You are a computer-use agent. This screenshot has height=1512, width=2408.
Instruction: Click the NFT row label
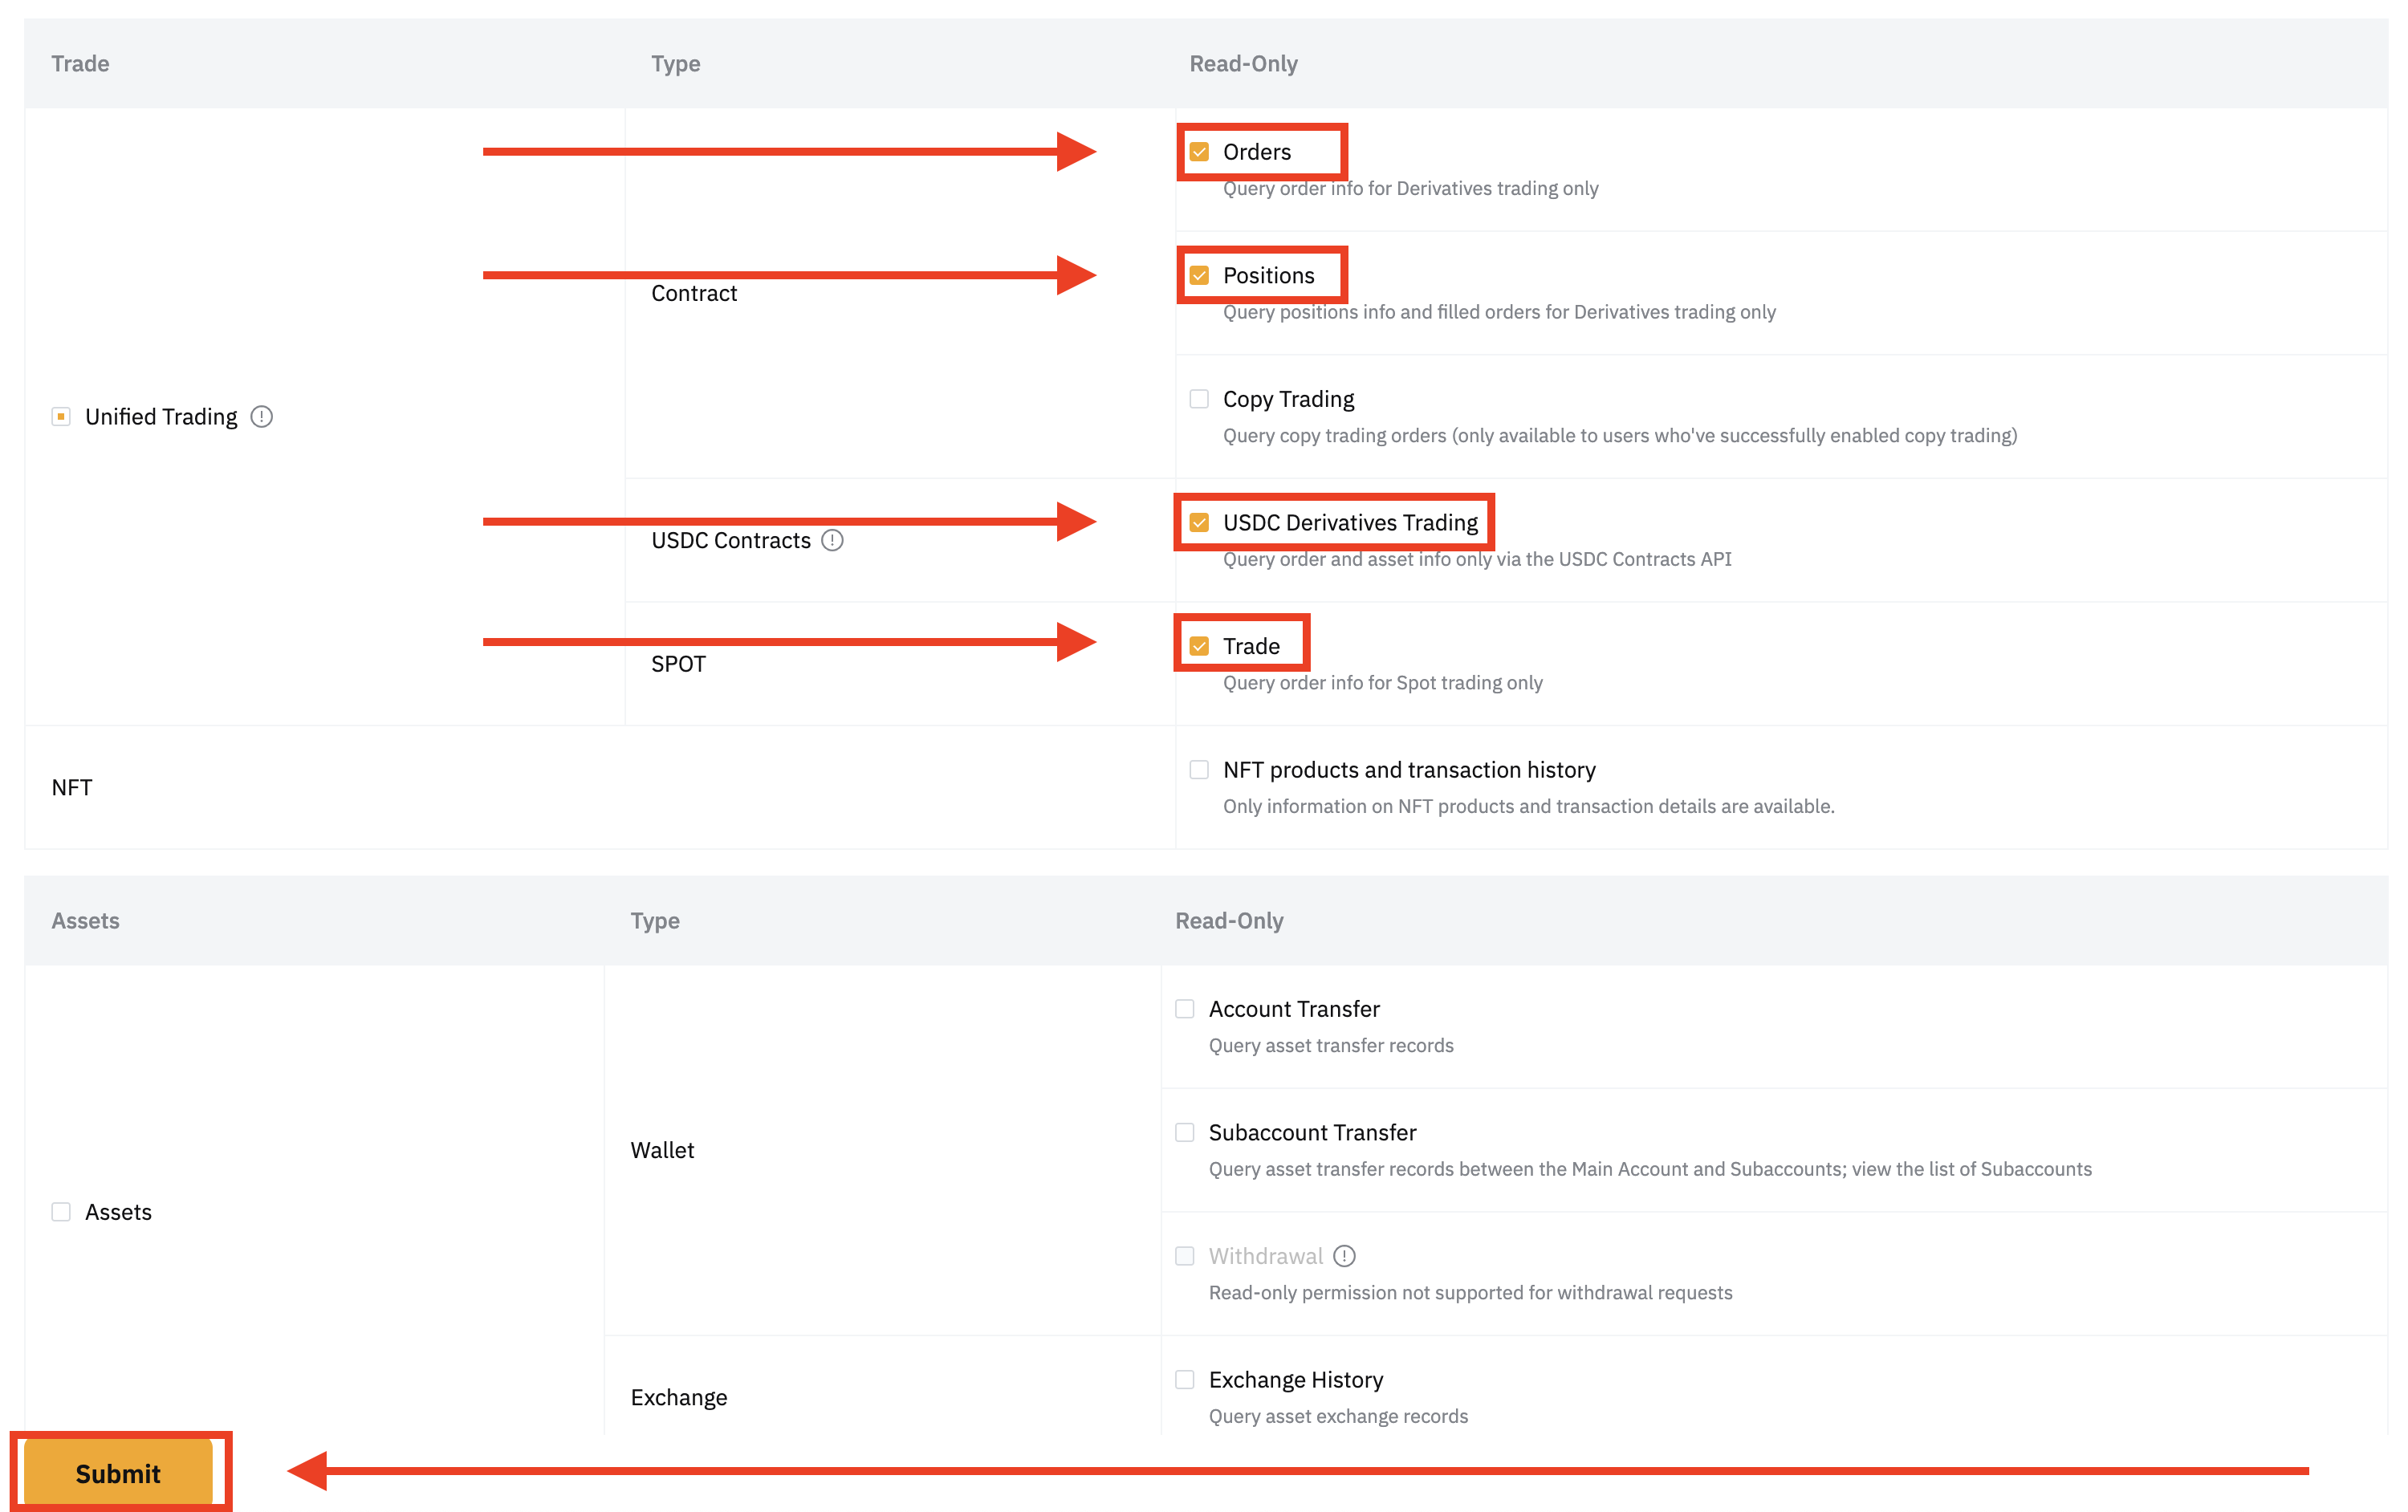point(72,787)
